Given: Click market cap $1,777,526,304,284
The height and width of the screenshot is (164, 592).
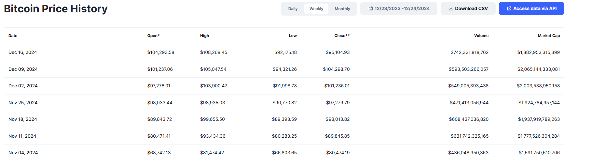Looking at the screenshot, I should 539,136.
